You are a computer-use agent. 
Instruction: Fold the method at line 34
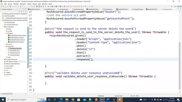pos(32,73)
